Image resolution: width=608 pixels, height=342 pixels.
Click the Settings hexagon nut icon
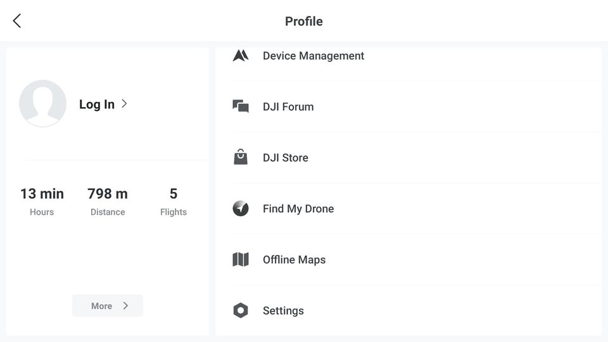(241, 310)
